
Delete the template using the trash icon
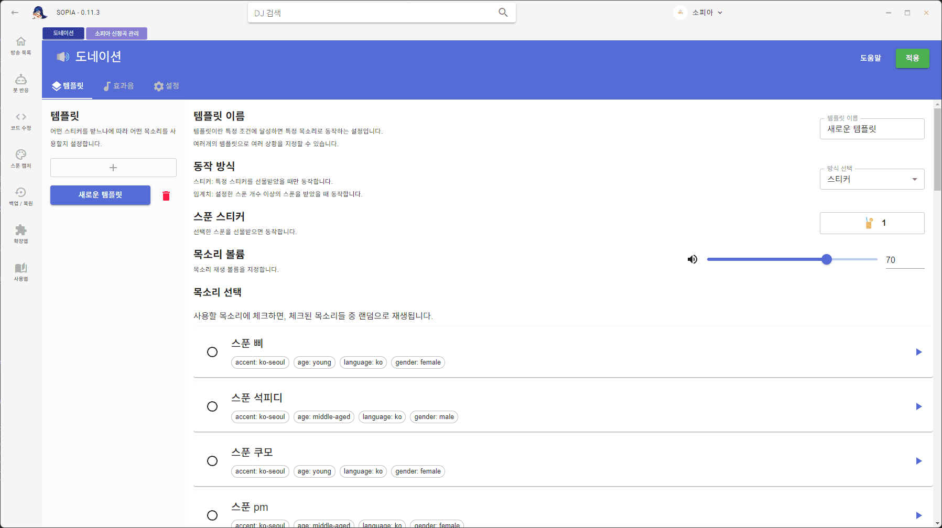[166, 195]
